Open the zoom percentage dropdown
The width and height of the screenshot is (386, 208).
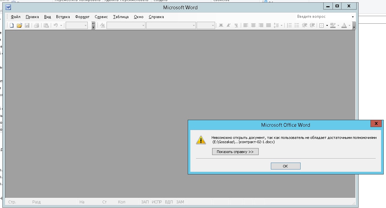tap(86, 25)
